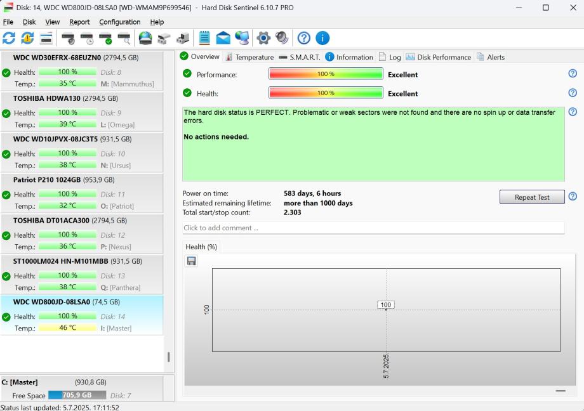The image size is (584, 411).
Task: Click help icon next to Performance bar
Action: pos(573,74)
